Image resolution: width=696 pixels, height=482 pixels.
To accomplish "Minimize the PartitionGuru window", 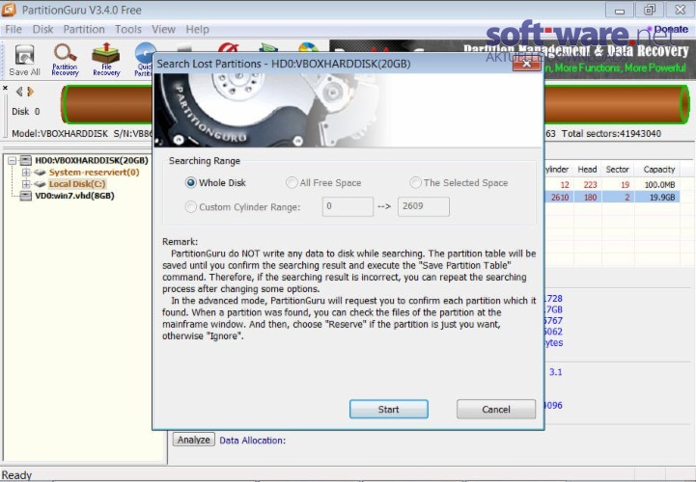I will tap(620, 10).
